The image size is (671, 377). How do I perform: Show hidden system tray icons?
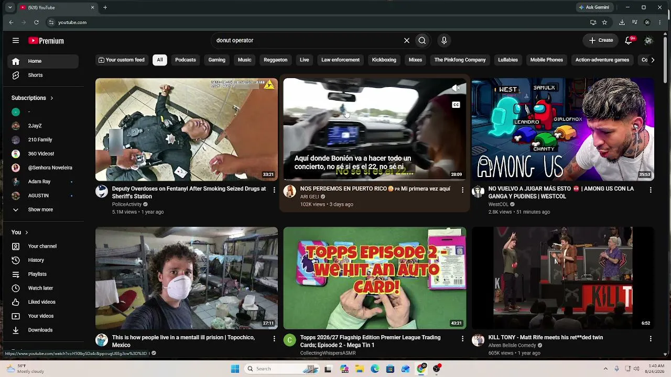tap(605, 369)
